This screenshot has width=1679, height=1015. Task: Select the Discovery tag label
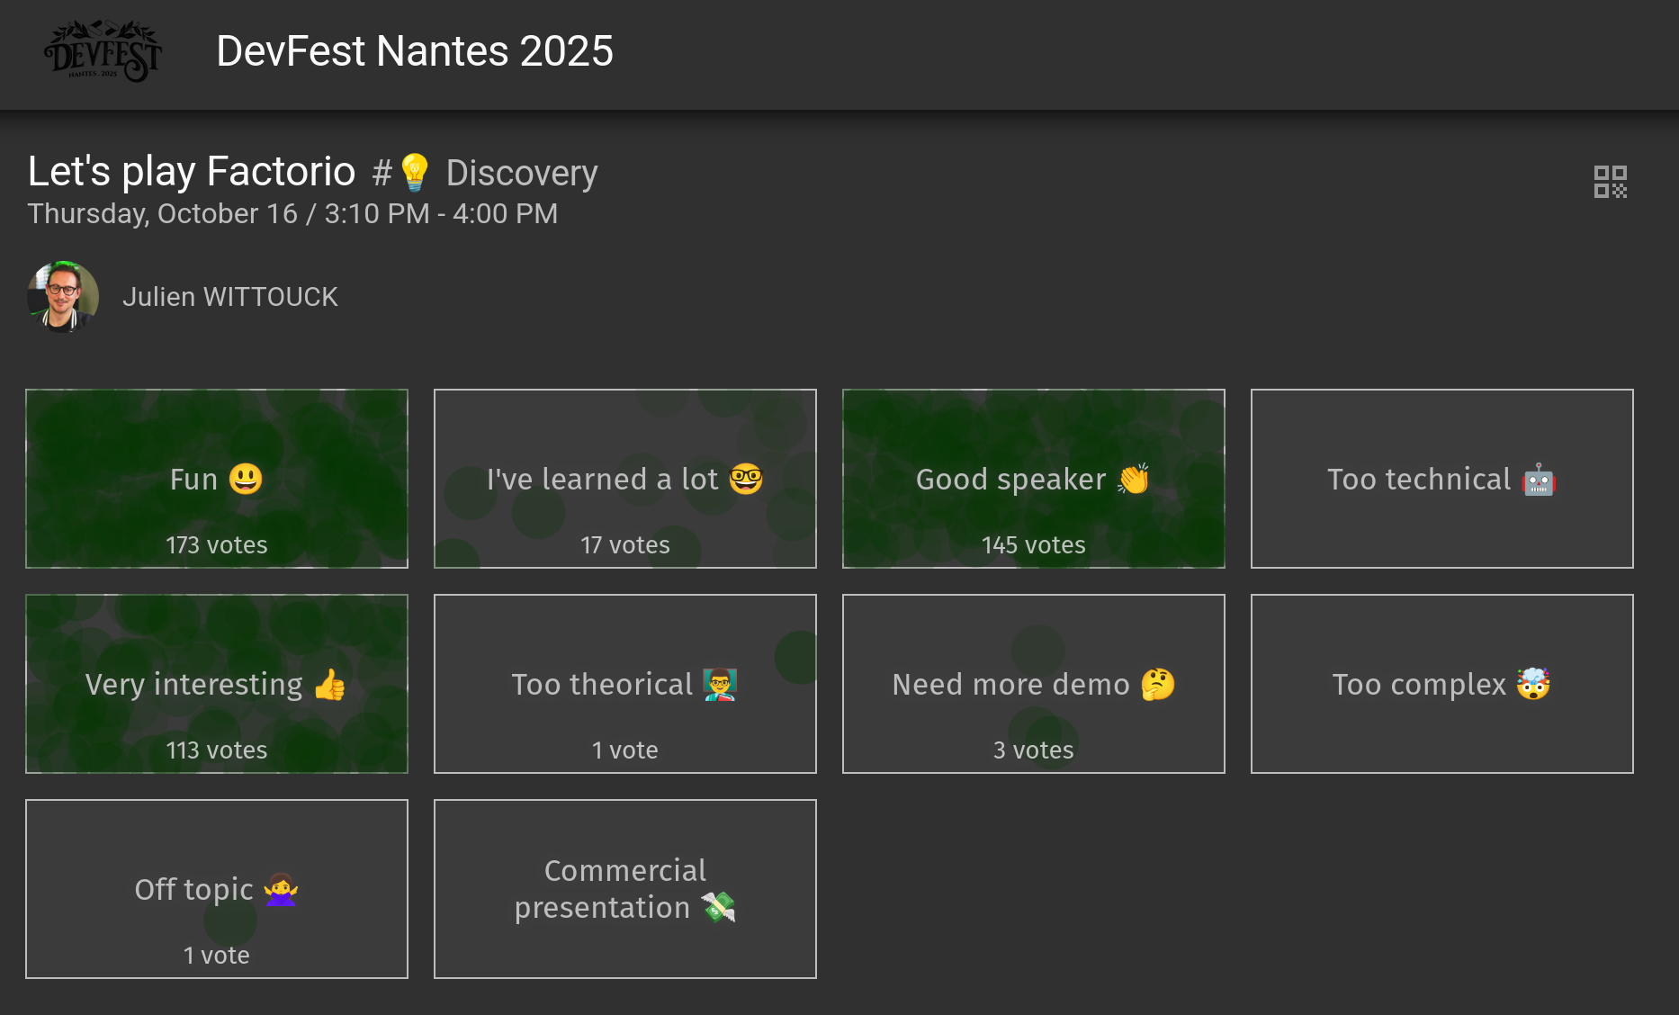[x=522, y=173]
